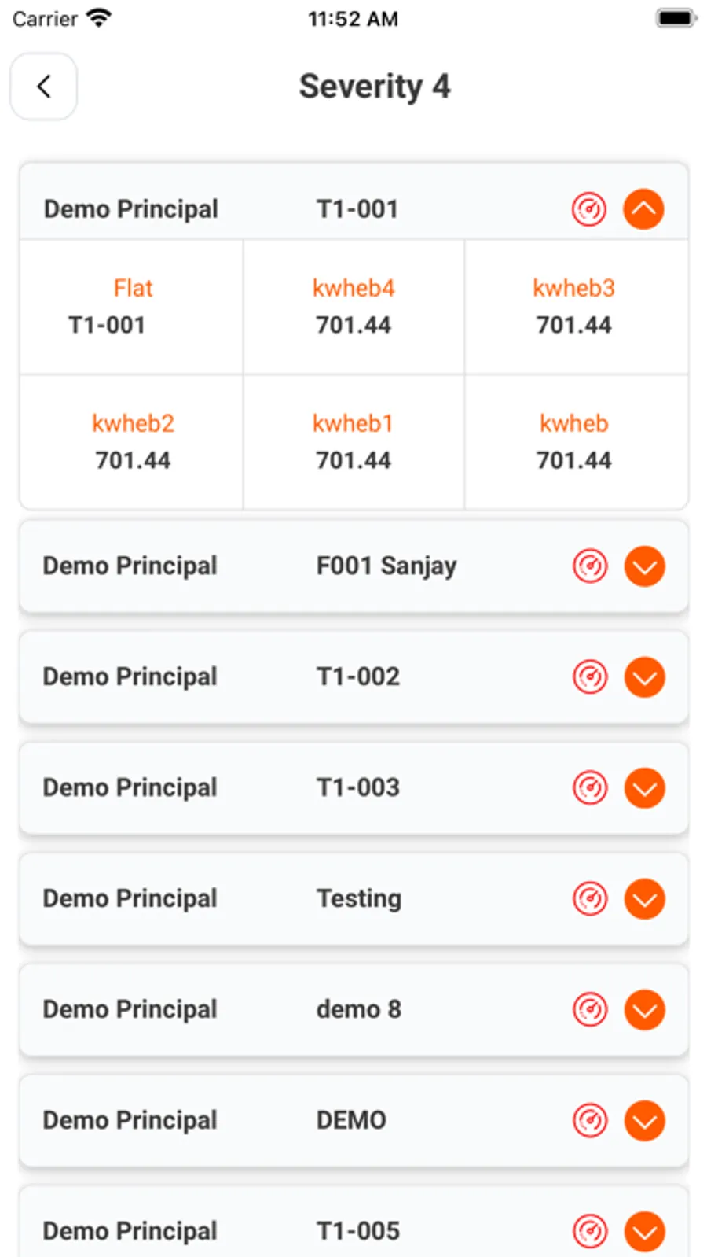Collapse the T1-001 details panel

[643, 209]
